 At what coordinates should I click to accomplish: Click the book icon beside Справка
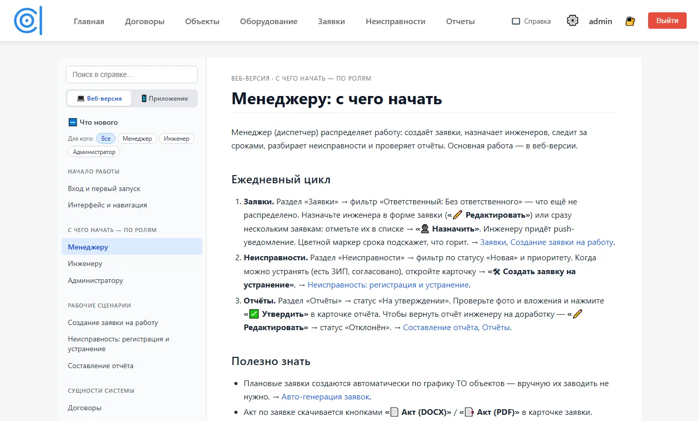pyautogui.click(x=516, y=22)
